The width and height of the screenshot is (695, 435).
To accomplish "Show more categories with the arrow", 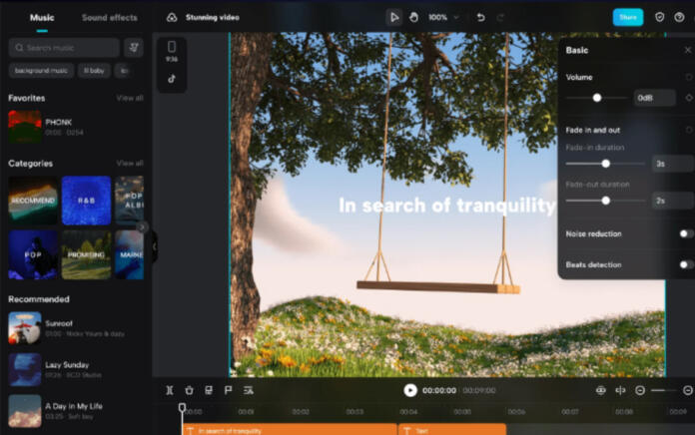I will (142, 227).
